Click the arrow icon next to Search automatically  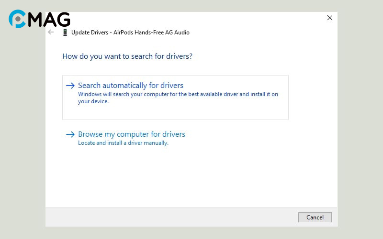point(70,86)
